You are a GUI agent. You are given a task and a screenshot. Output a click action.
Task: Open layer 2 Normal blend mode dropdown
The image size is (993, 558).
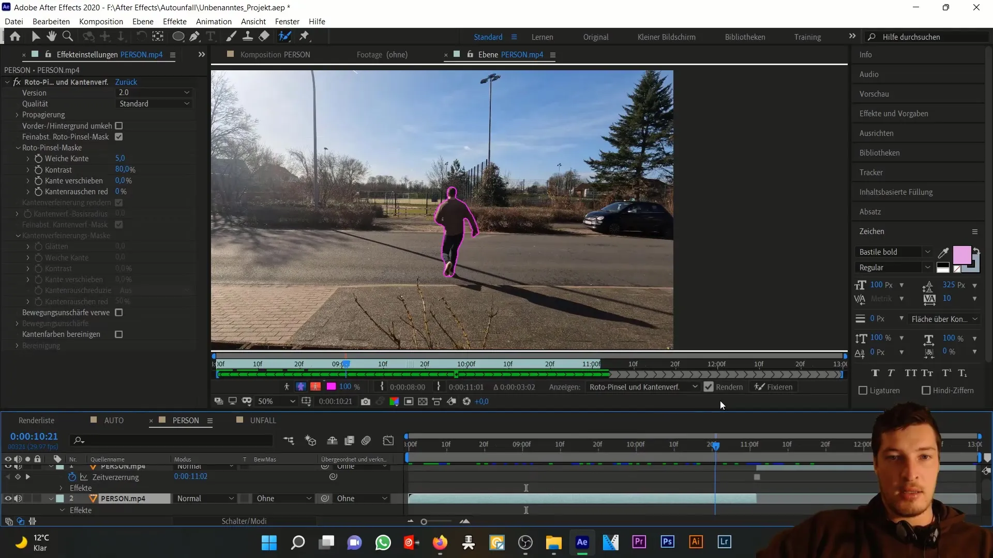click(205, 499)
